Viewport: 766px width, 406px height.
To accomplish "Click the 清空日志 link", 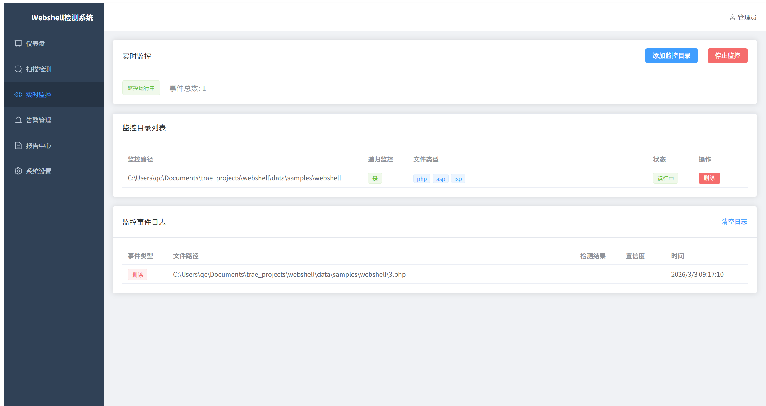I will (734, 222).
